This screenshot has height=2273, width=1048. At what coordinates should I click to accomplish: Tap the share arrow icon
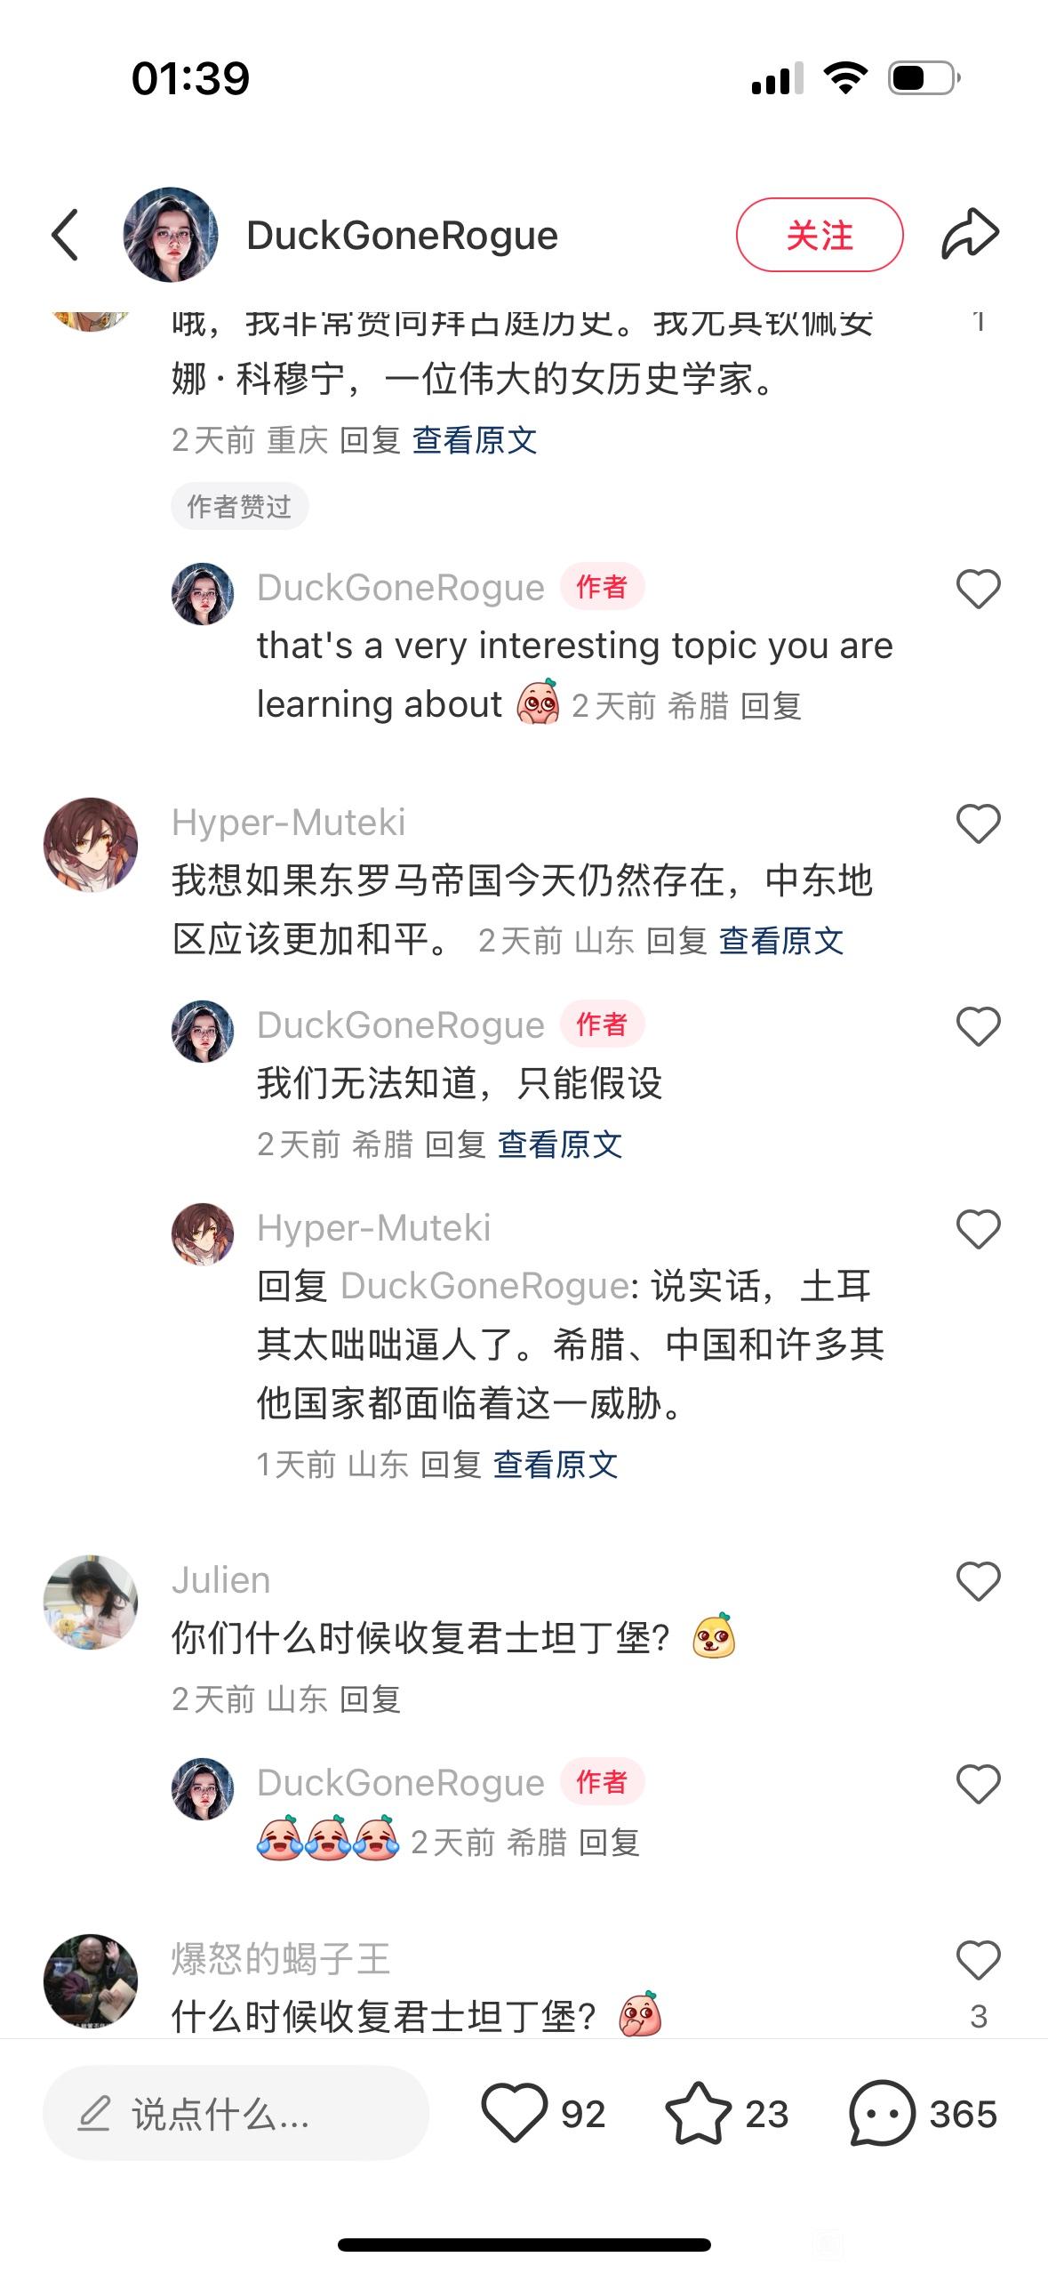click(x=970, y=235)
